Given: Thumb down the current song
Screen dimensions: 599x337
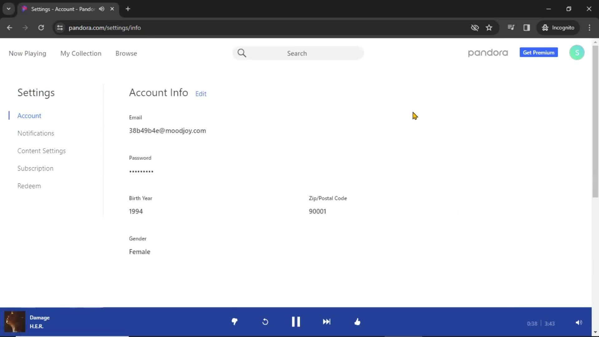Looking at the screenshot, I should click(235, 322).
